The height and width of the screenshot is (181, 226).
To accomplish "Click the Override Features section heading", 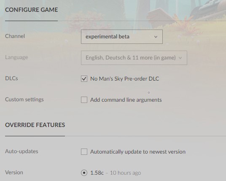I will pyautogui.click(x=35, y=125).
